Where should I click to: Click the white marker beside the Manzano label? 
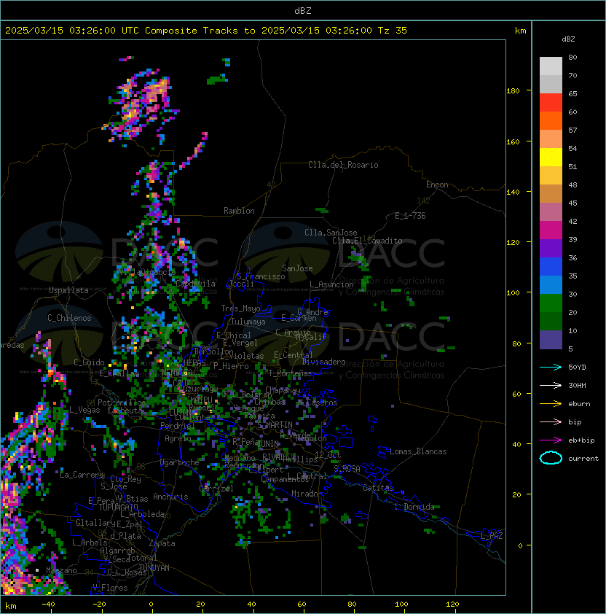(37, 570)
